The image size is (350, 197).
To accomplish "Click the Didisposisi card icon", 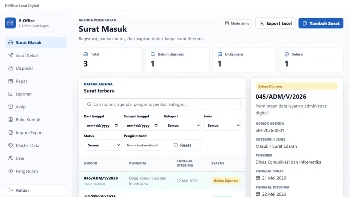I will click(x=220, y=54).
